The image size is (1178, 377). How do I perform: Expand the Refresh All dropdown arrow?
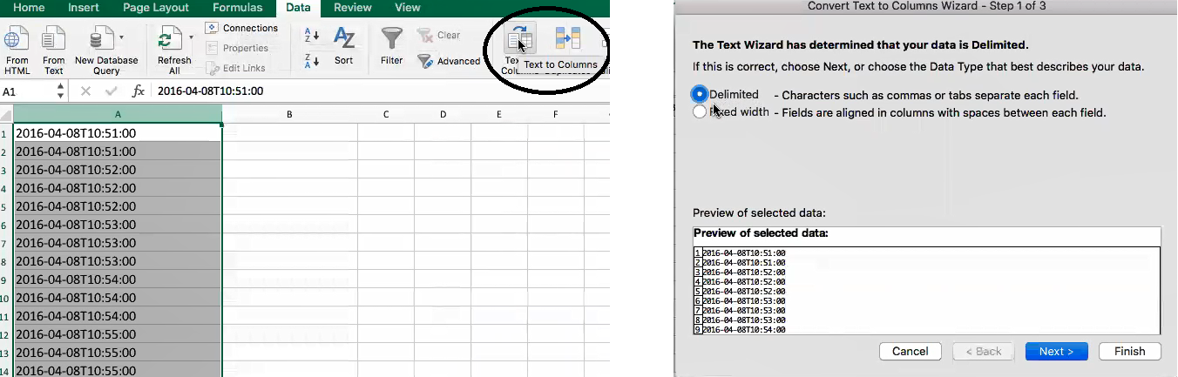(x=191, y=38)
